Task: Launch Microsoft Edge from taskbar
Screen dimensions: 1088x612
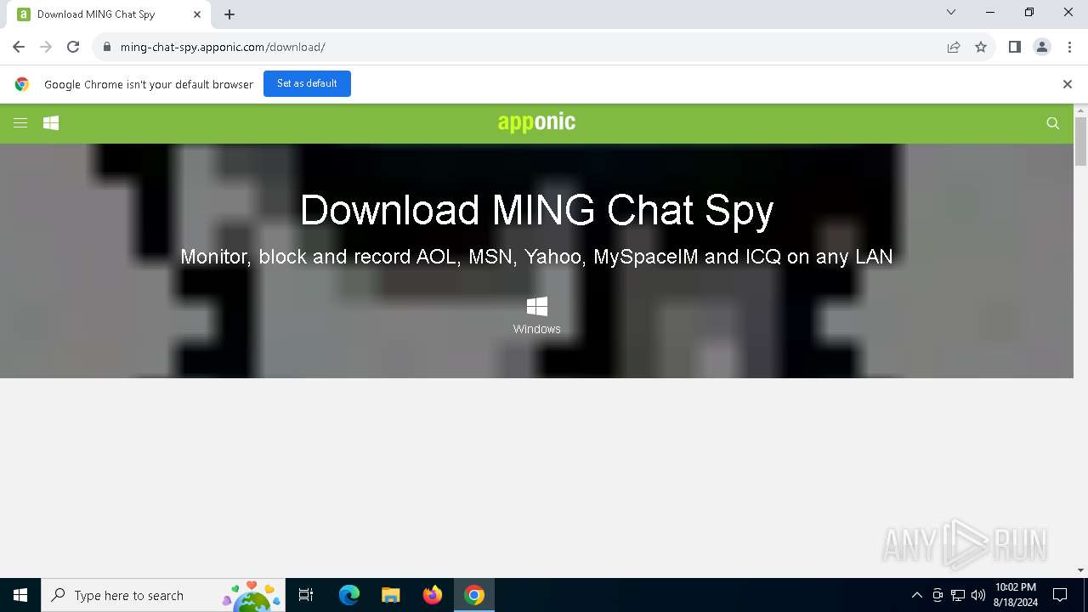Action: pos(349,595)
